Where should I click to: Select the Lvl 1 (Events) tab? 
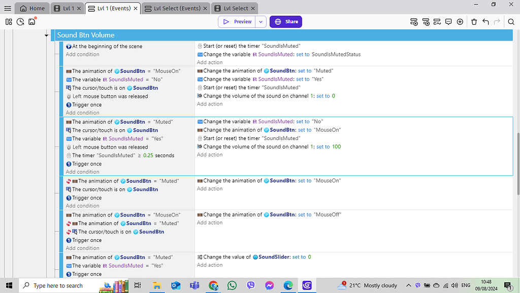[113, 8]
